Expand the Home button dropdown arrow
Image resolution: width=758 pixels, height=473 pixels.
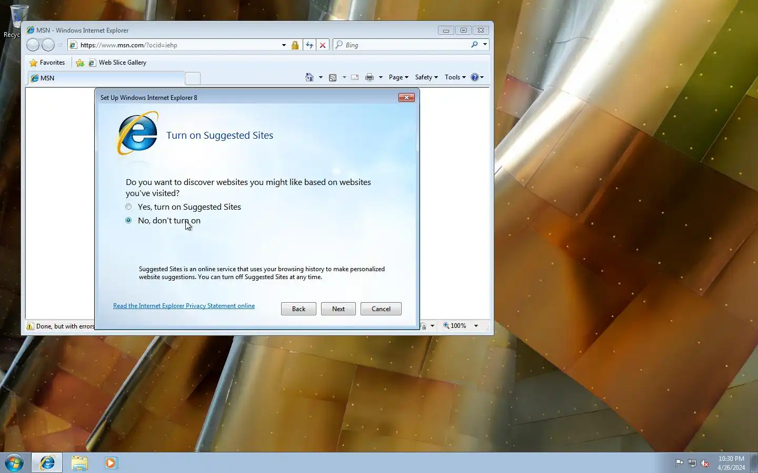pos(321,77)
